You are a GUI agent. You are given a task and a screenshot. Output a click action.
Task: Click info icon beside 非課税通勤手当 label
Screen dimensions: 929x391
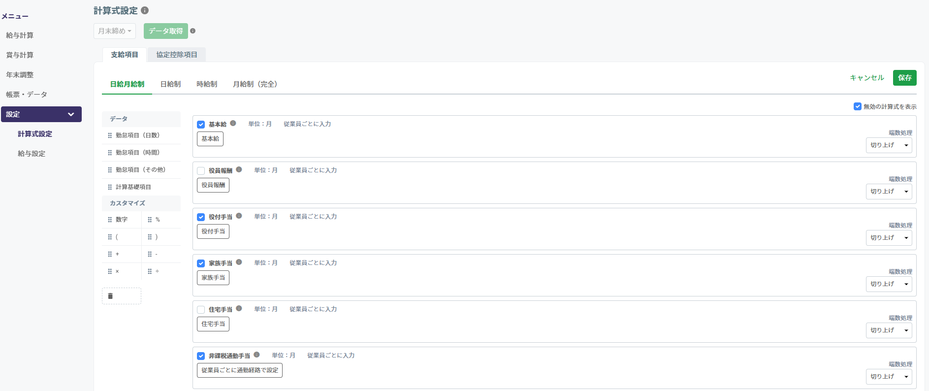[256, 355]
